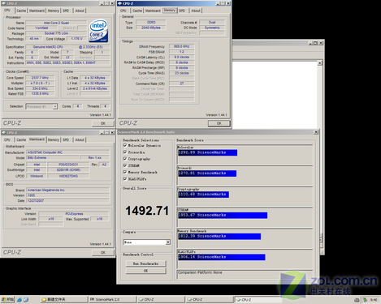Click OK in the CPU-Z Processor window
Image resolution: width=381 pixels, height=304 pixels.
[x=103, y=123]
